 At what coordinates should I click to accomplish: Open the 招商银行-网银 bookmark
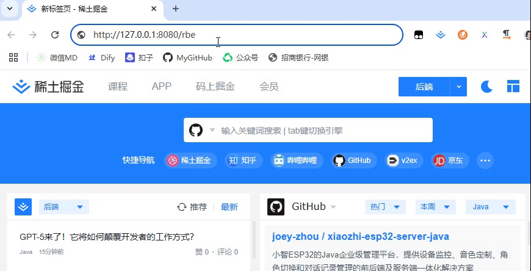(298, 58)
